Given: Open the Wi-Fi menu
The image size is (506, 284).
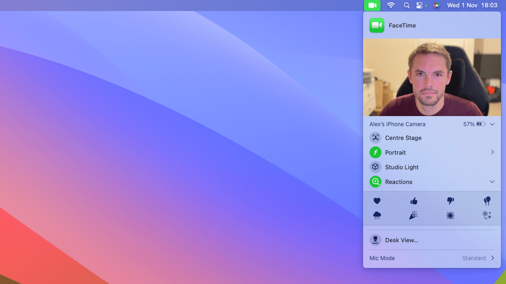Looking at the screenshot, I should click(390, 6).
